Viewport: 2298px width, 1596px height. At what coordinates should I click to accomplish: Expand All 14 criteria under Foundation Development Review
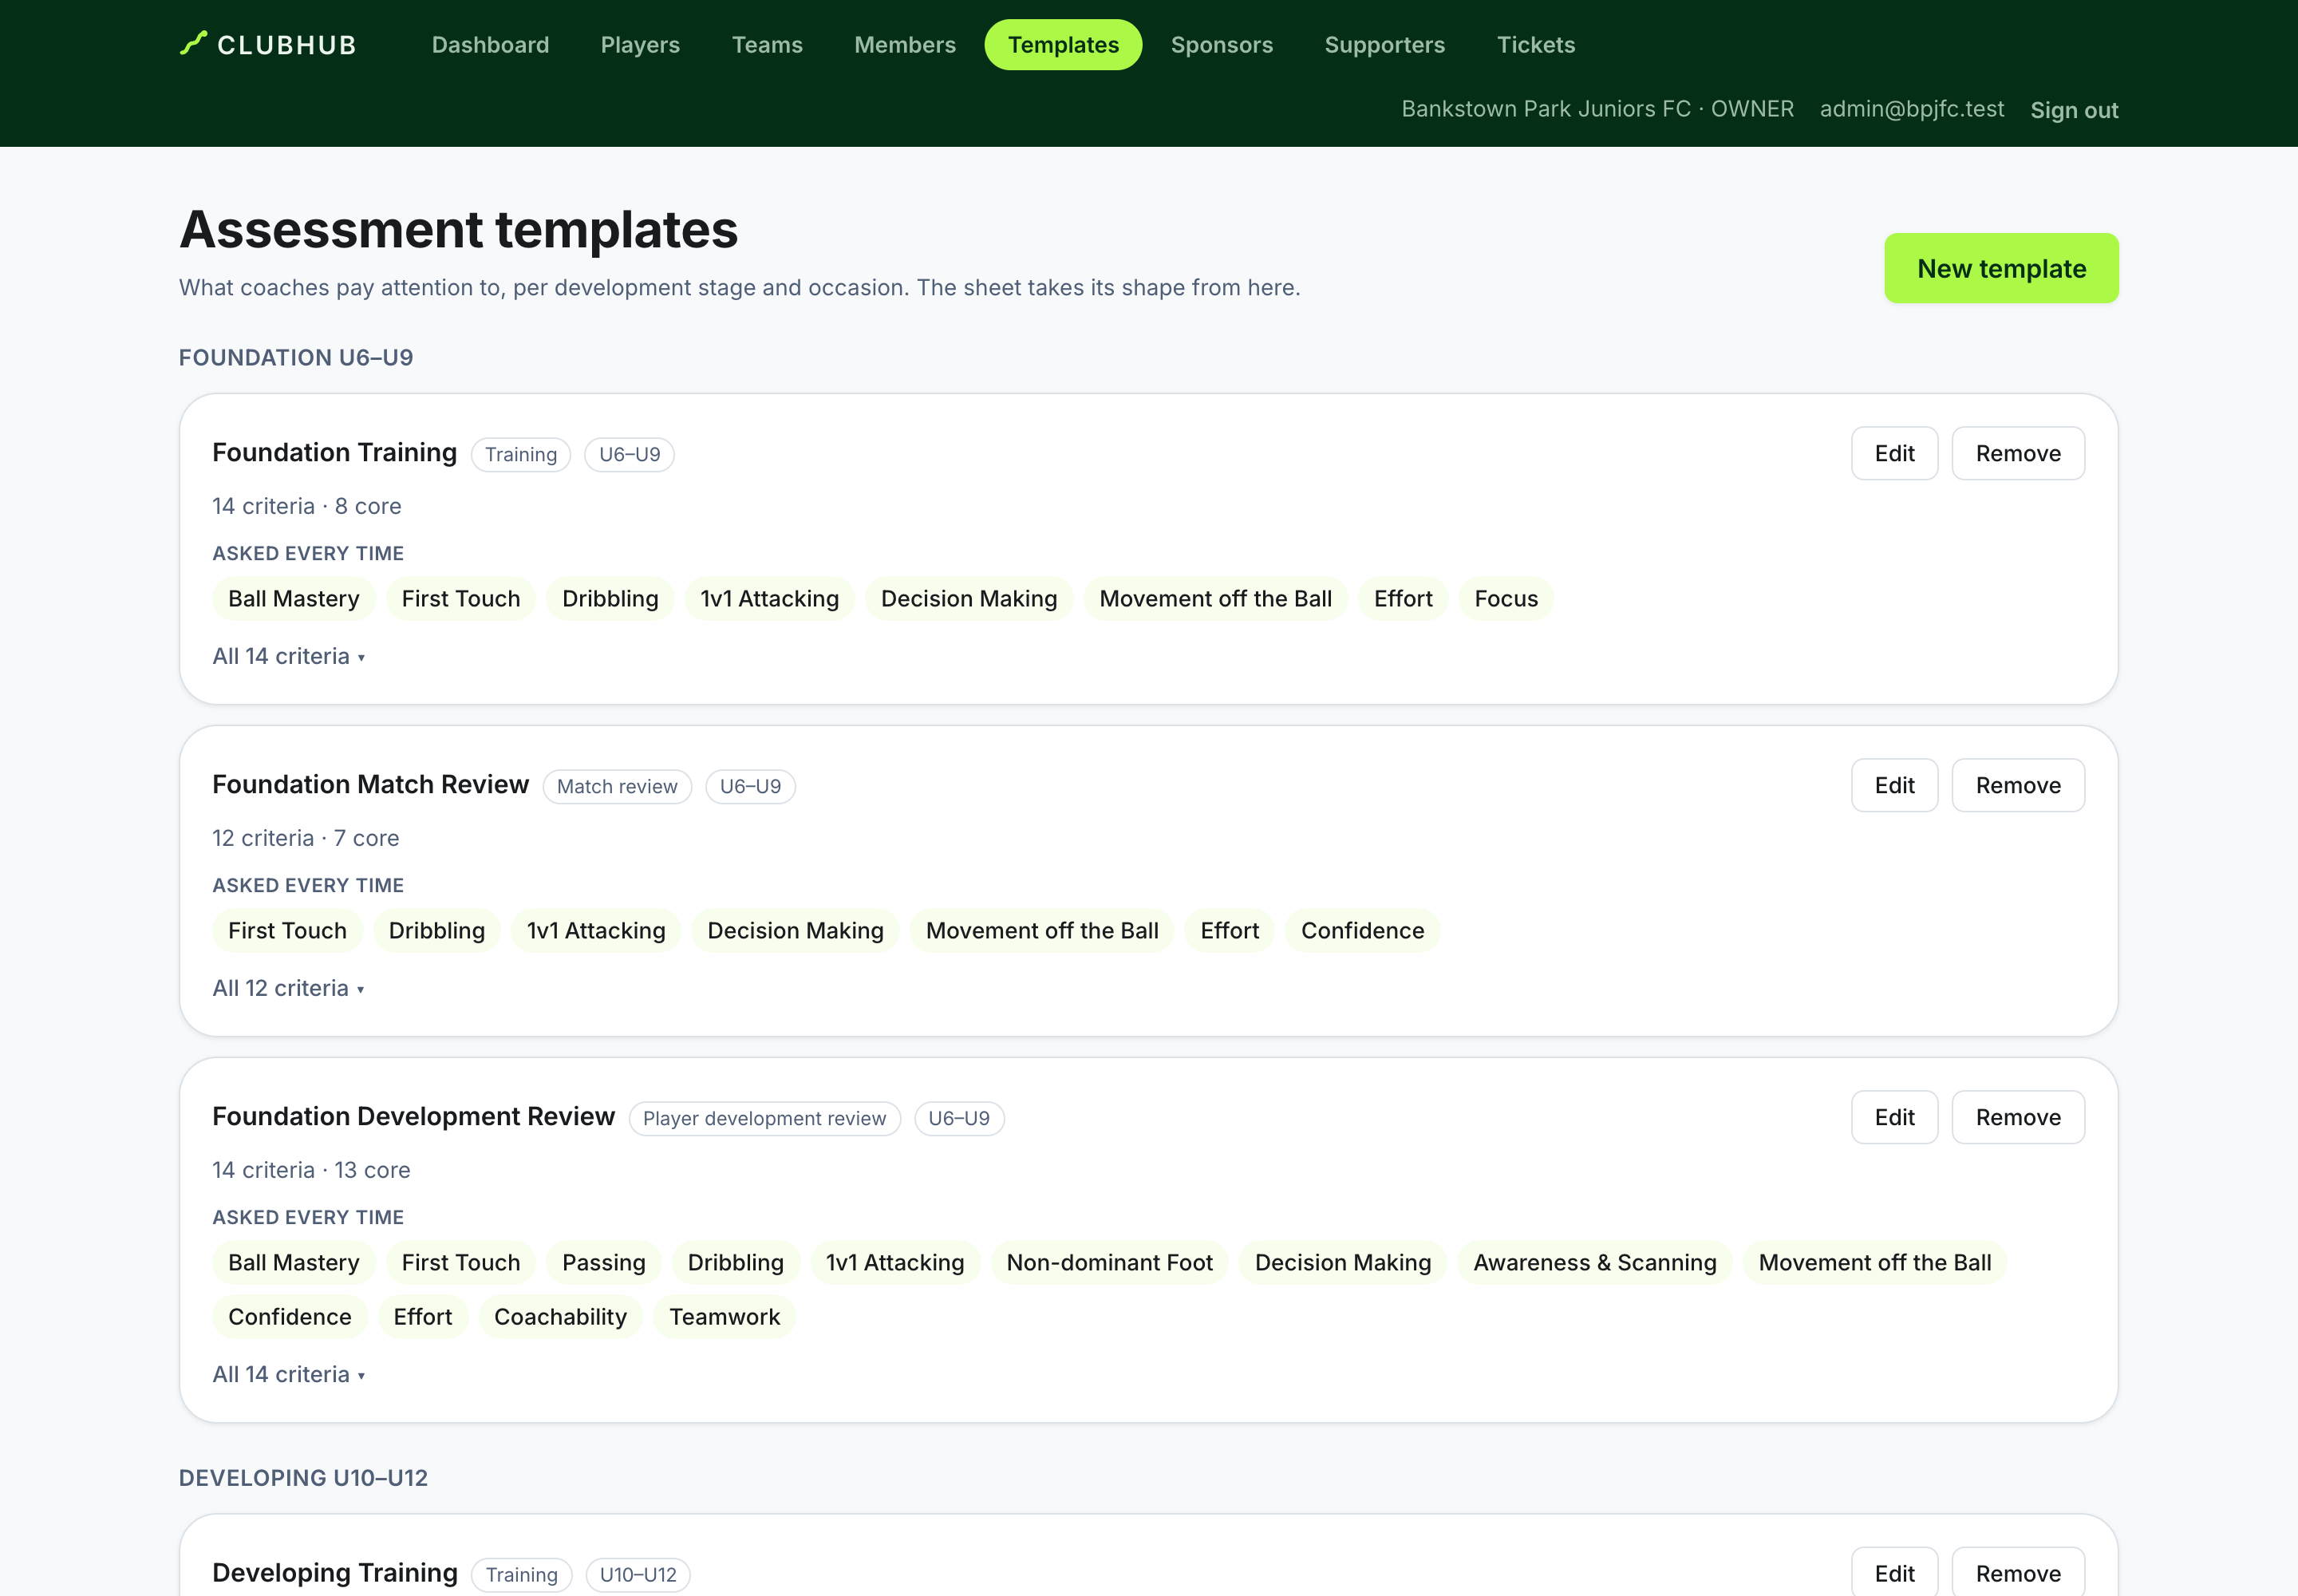tap(288, 1374)
